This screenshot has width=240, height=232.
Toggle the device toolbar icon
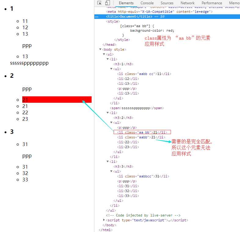point(107,3)
